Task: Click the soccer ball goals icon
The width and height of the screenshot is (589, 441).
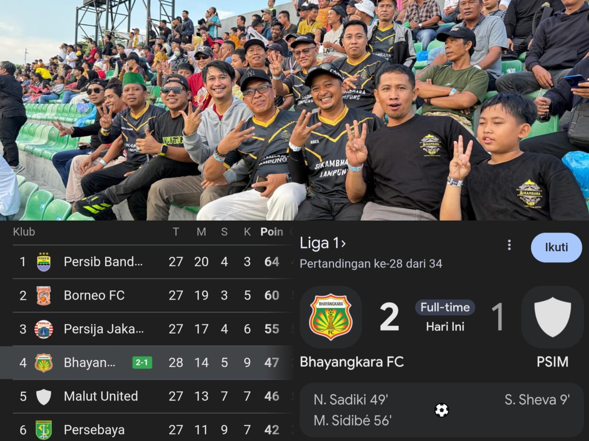Action: click(x=442, y=410)
